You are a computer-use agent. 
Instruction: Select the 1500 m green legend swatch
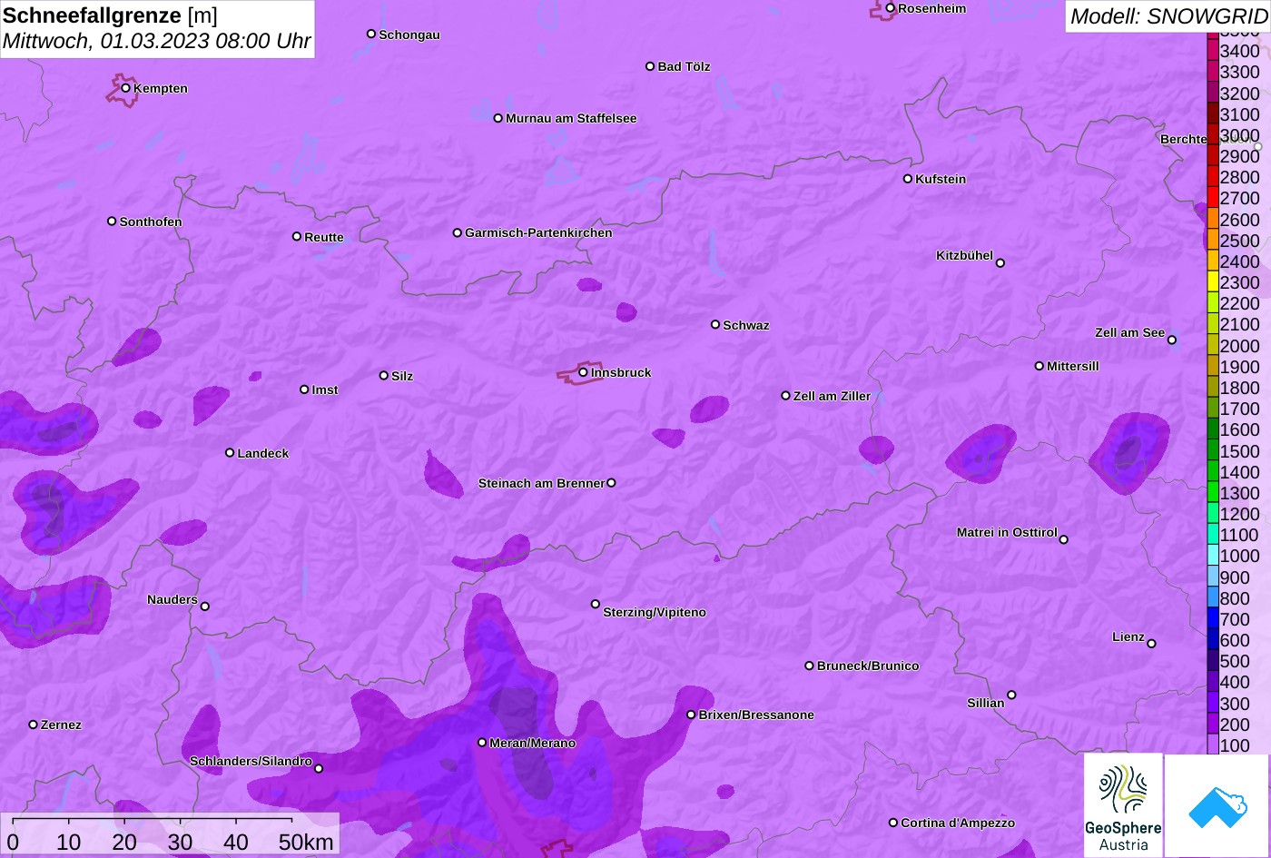(1213, 450)
